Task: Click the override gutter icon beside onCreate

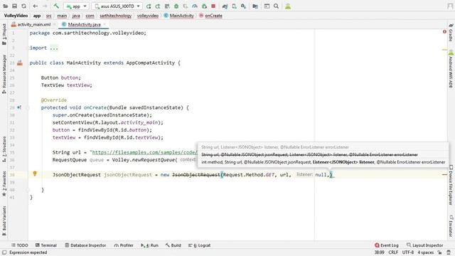Action: click(x=19, y=107)
